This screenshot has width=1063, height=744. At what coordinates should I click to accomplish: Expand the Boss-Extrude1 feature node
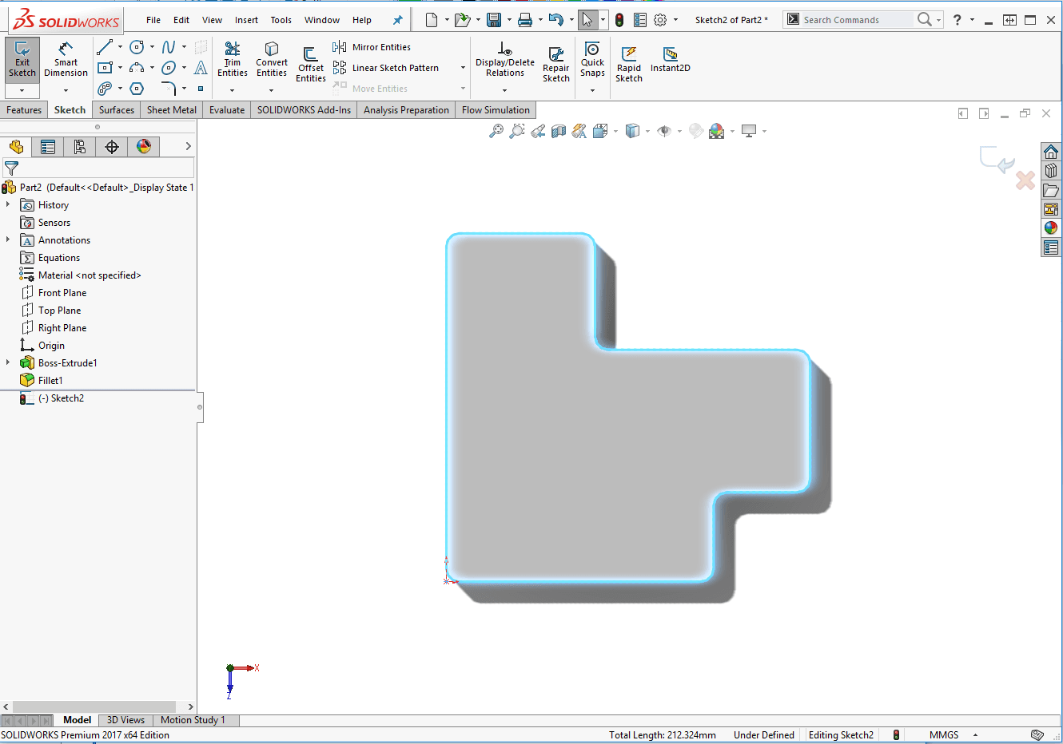8,363
